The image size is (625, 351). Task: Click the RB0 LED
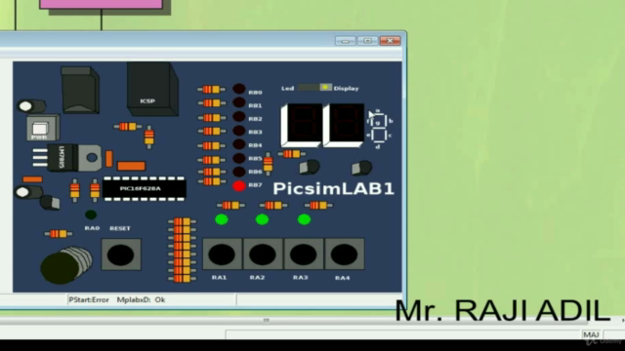(238, 89)
